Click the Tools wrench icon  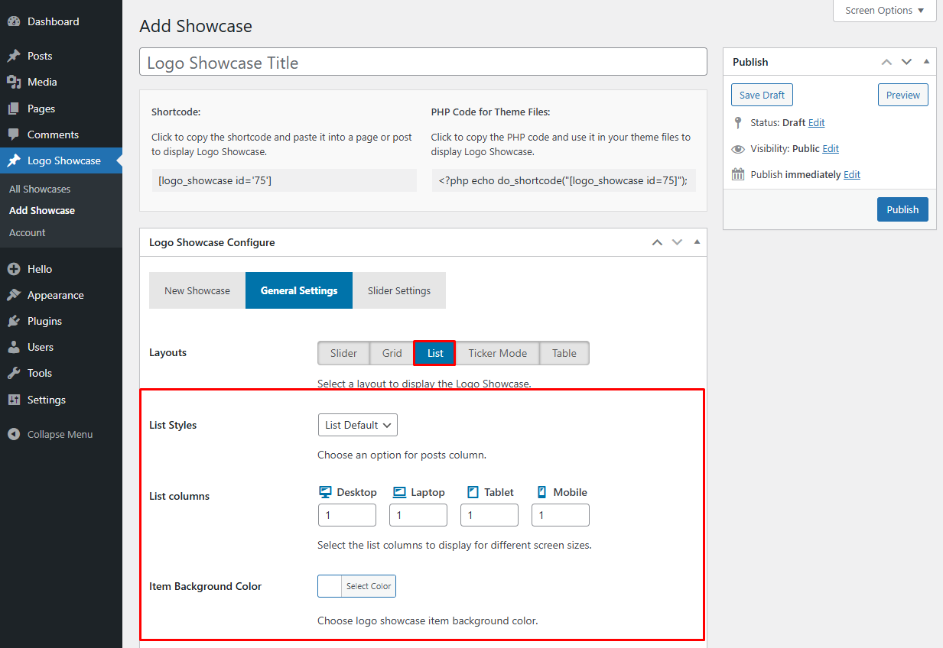coord(14,373)
